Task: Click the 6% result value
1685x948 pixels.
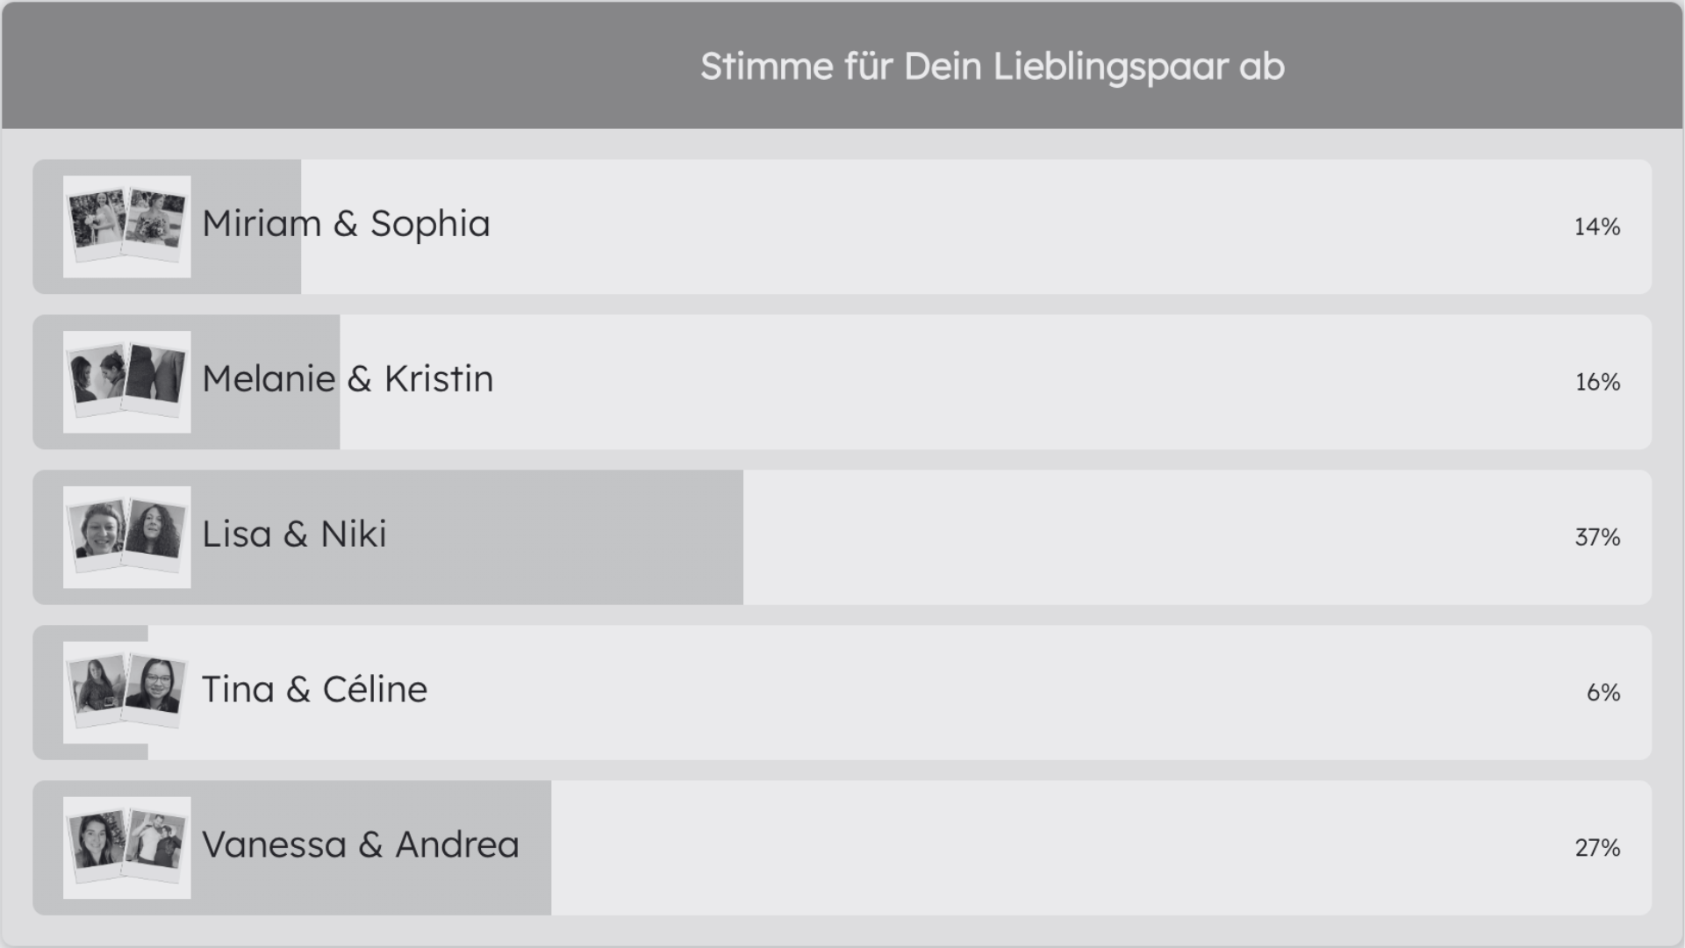Action: coord(1603,693)
